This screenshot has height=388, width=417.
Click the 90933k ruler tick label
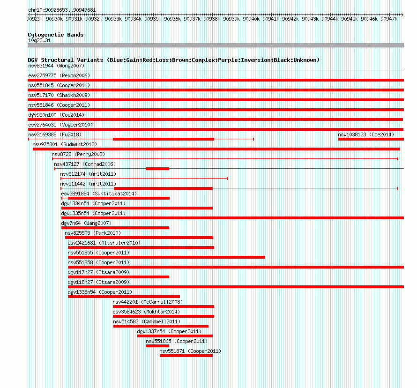113,19
